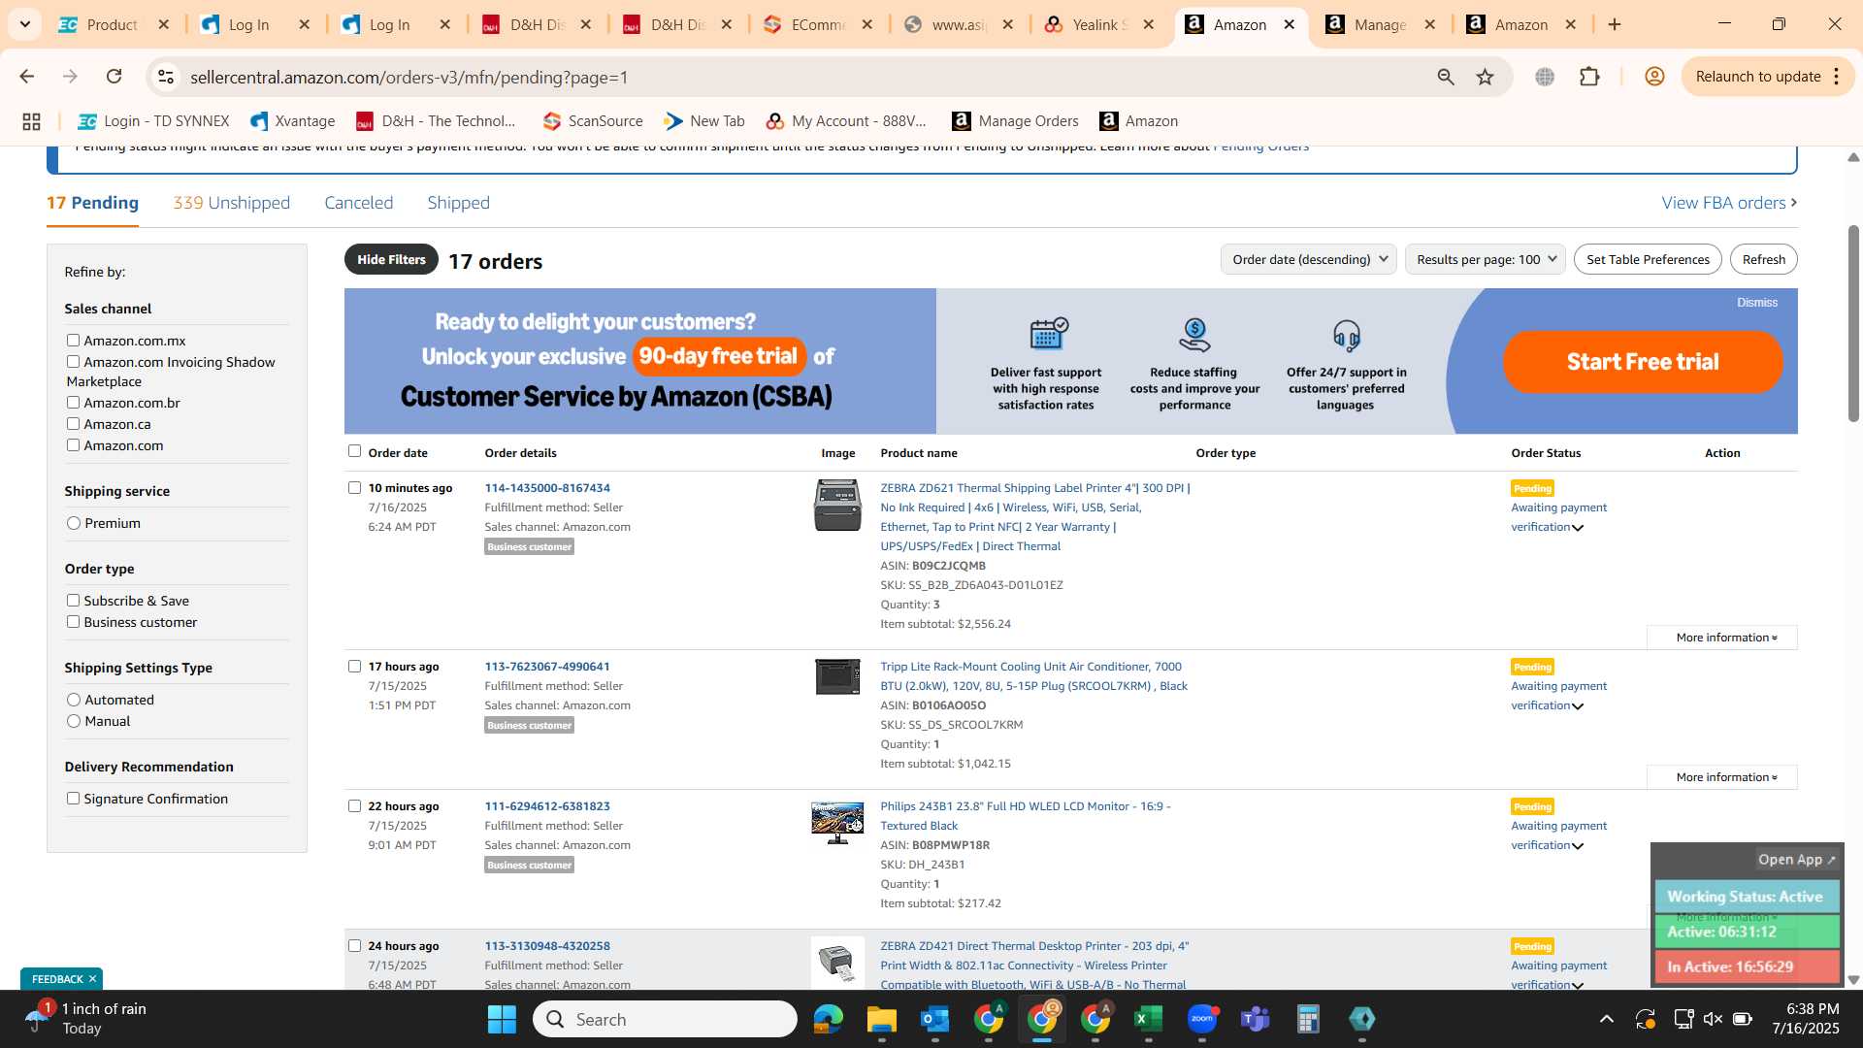Select order 114-1435000-8167434 checkbox
This screenshot has width=1863, height=1048.
point(354,488)
